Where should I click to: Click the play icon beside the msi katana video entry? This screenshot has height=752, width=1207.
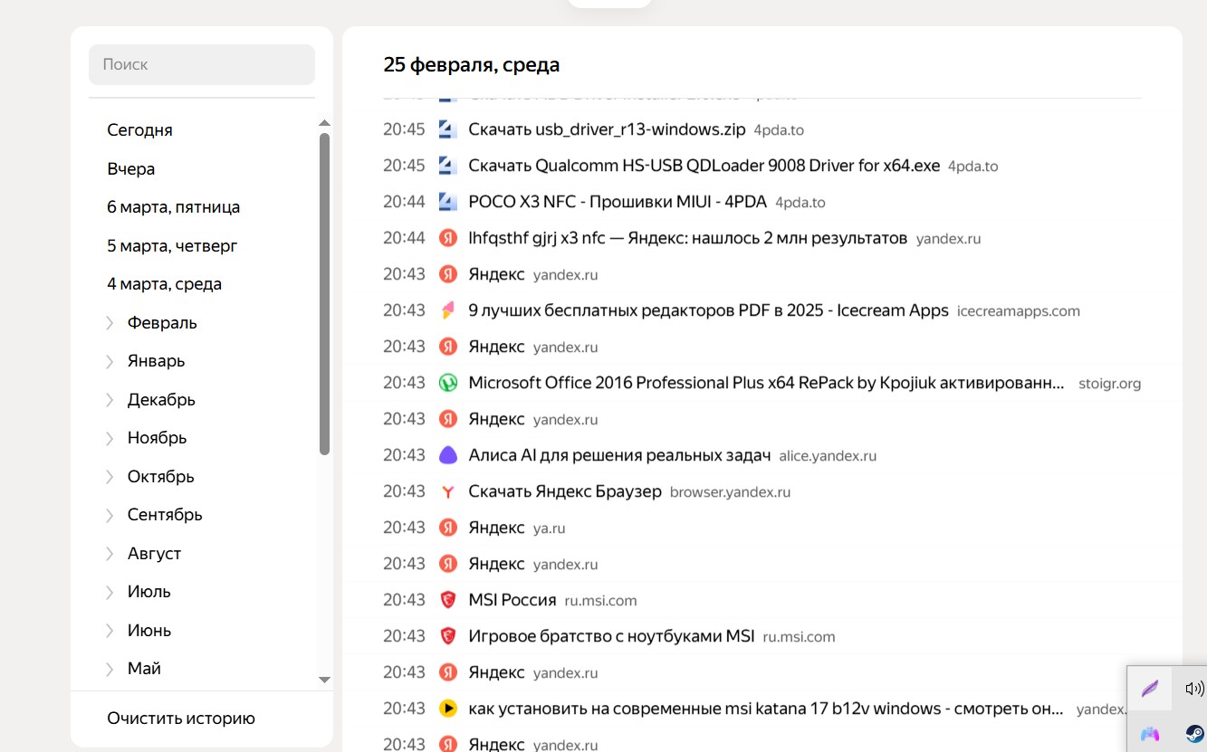tap(447, 709)
